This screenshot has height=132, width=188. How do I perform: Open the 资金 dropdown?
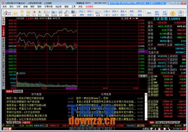[82, 11]
